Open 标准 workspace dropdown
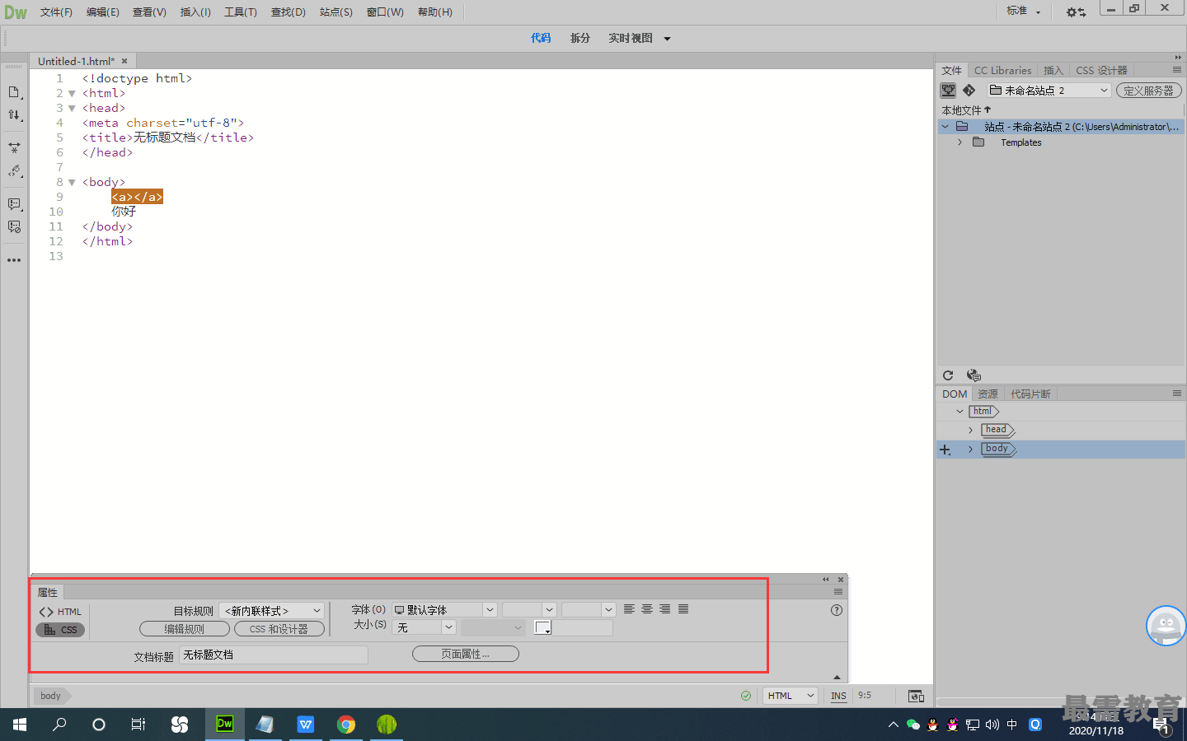The width and height of the screenshot is (1187, 741). [x=1024, y=12]
